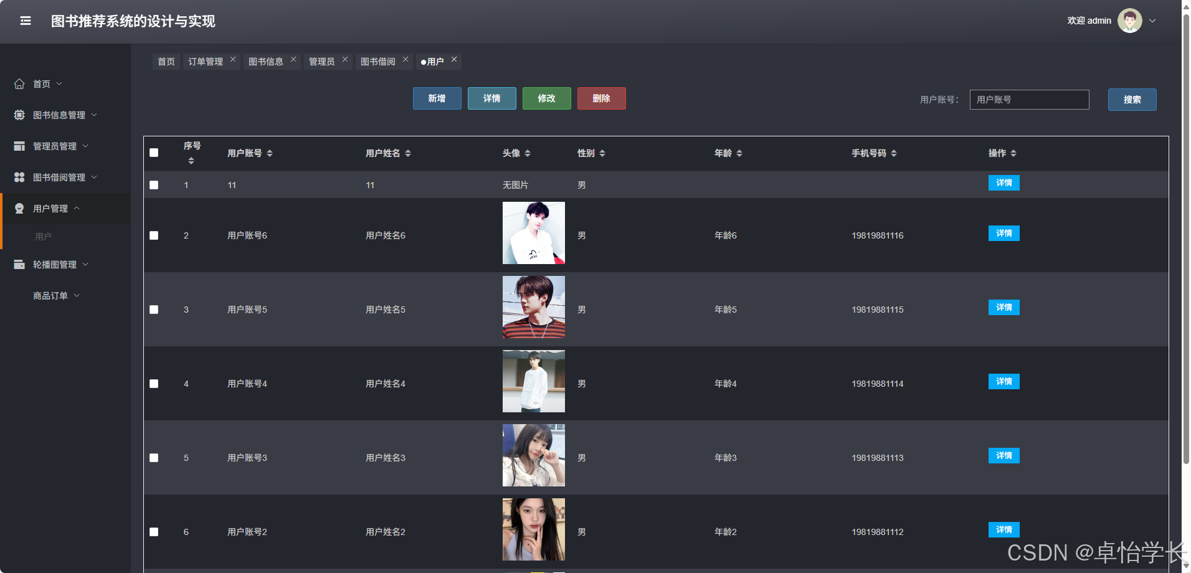Switch to the 首页 tab

(166, 62)
